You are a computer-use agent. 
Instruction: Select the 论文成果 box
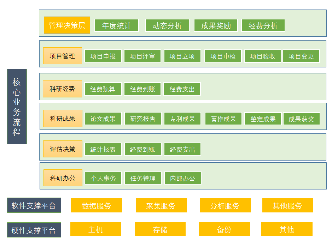click(103, 119)
